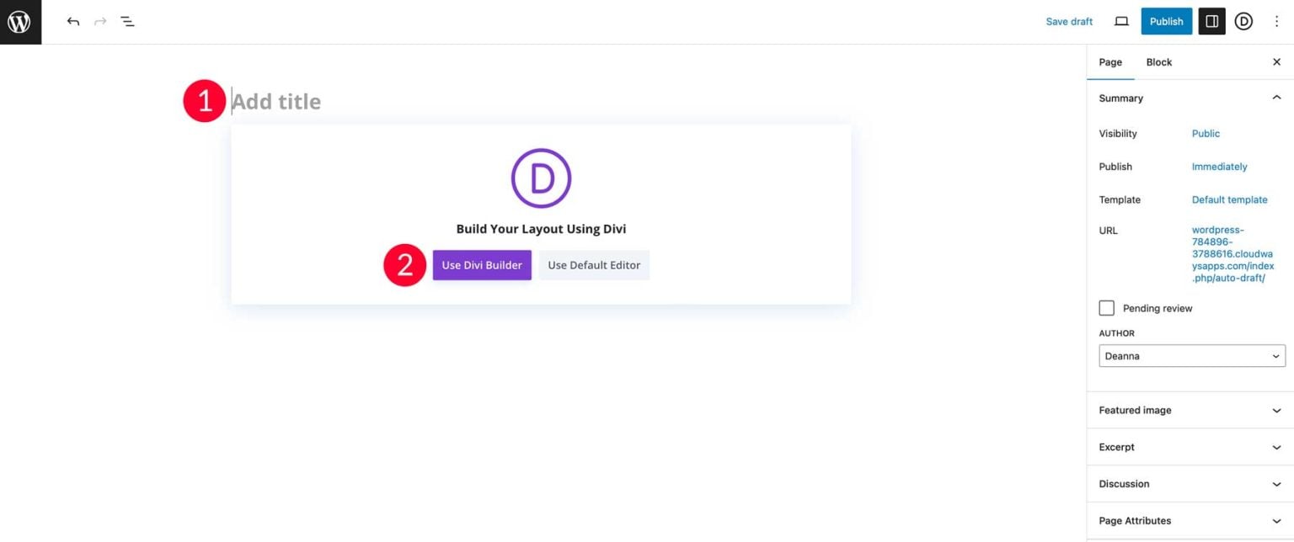The height and width of the screenshot is (542, 1294).
Task: Switch to the Page tab
Action: (x=1110, y=62)
